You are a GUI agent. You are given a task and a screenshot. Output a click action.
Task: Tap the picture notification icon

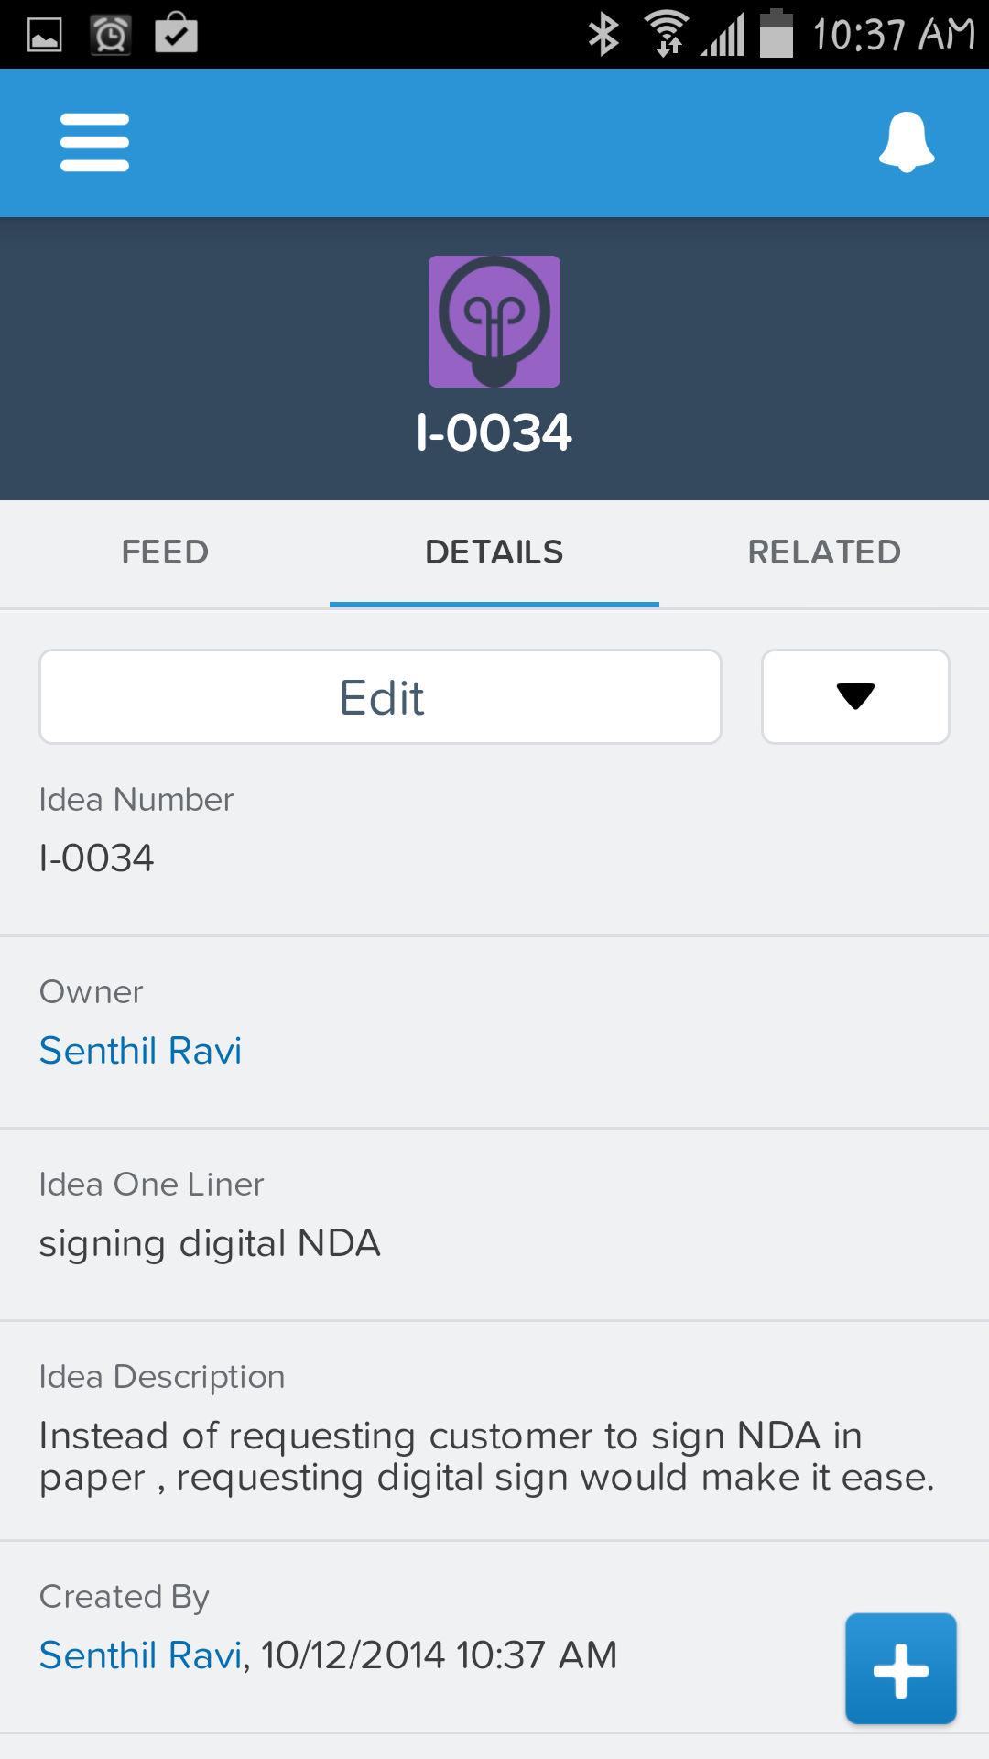pyautogui.click(x=45, y=36)
